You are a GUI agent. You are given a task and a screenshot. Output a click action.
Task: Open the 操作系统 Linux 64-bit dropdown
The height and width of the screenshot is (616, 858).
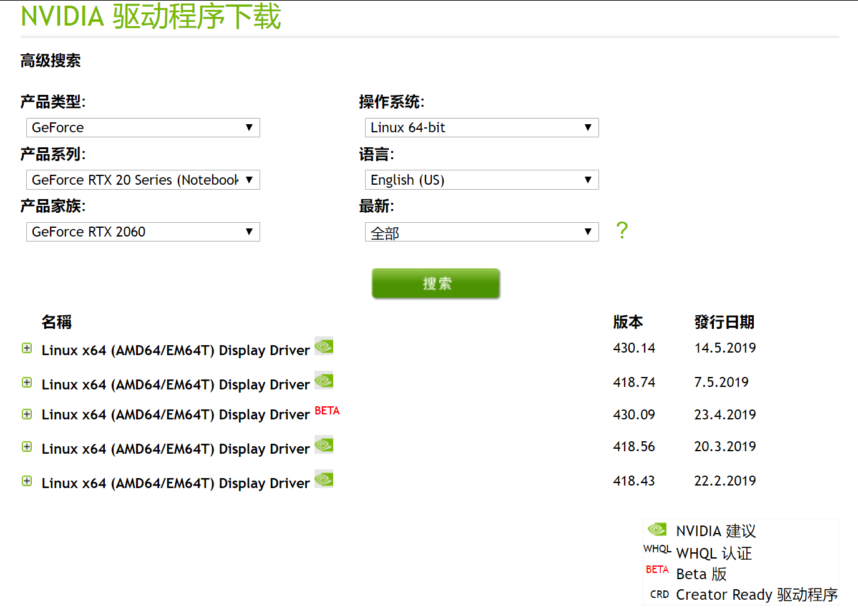point(482,128)
